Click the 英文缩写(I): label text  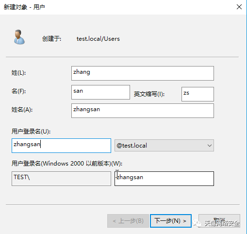coord(149,94)
